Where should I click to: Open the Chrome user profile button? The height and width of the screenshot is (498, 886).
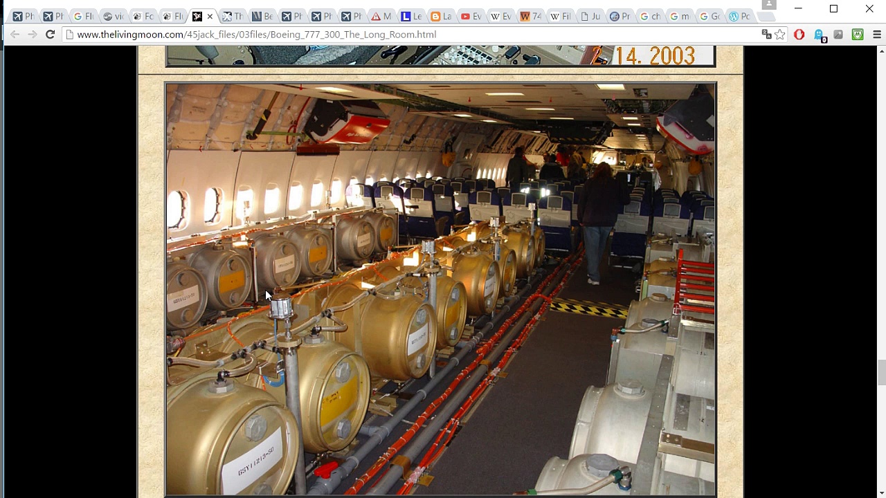click(x=768, y=6)
